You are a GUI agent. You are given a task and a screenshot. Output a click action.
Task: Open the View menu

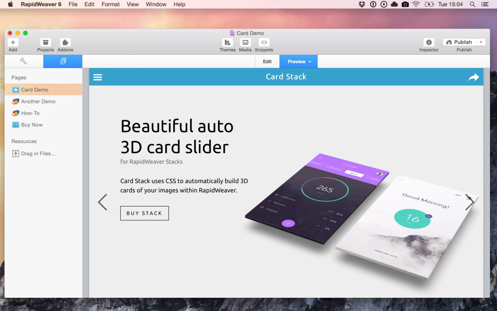pyautogui.click(x=132, y=4)
